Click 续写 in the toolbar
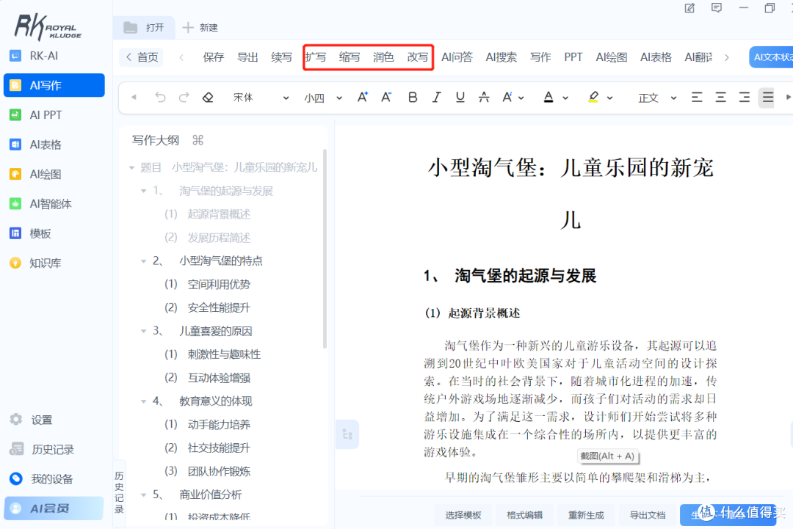Image resolution: width=793 pixels, height=529 pixels. point(281,57)
